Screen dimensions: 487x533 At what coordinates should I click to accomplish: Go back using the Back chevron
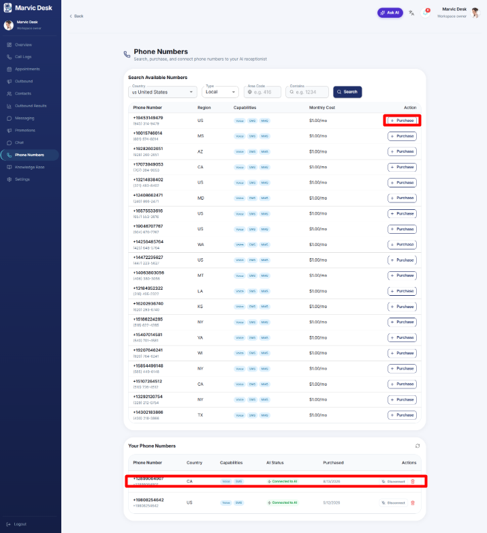71,16
